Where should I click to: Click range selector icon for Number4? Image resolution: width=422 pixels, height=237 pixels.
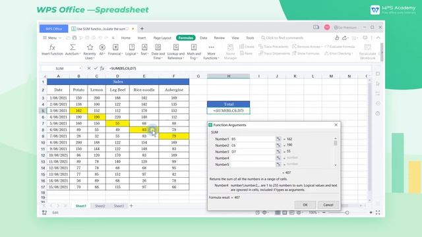coord(278,158)
